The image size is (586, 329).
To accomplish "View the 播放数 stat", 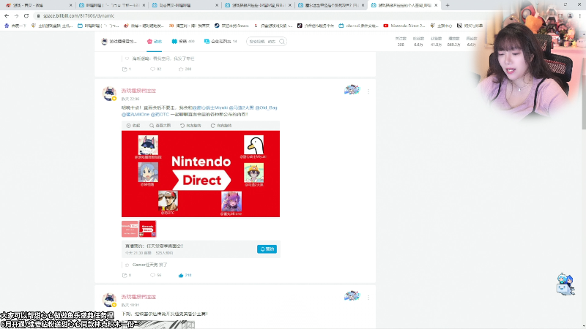I will coord(453,42).
